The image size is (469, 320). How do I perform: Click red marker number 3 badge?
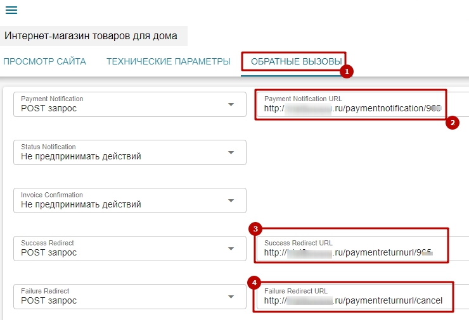tap(255, 228)
